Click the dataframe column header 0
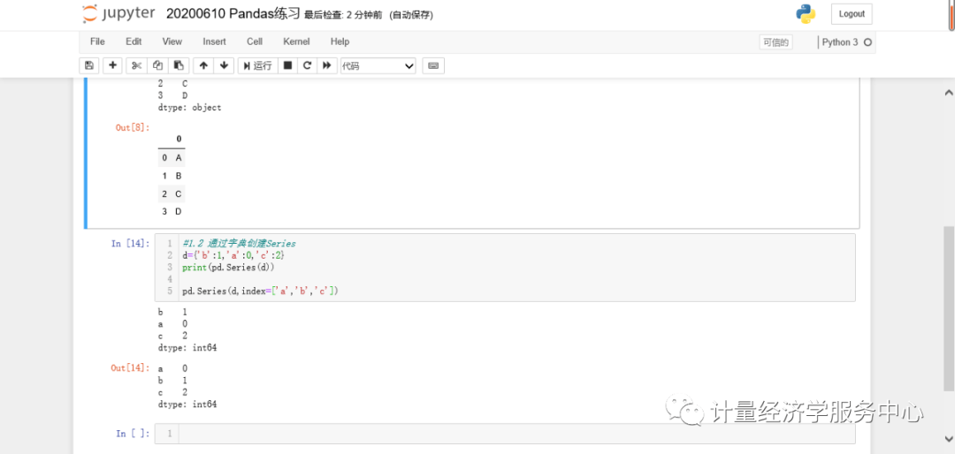The image size is (955, 454). [x=179, y=140]
